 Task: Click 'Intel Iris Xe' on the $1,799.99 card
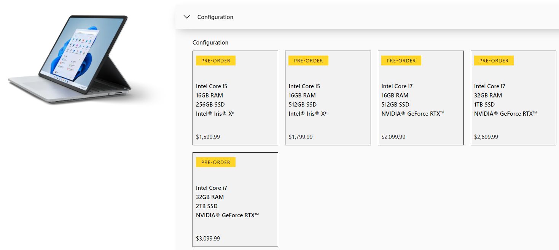(x=308, y=114)
